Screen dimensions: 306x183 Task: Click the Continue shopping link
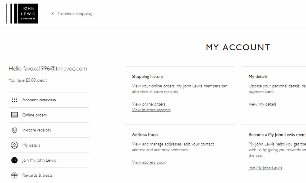75,14
